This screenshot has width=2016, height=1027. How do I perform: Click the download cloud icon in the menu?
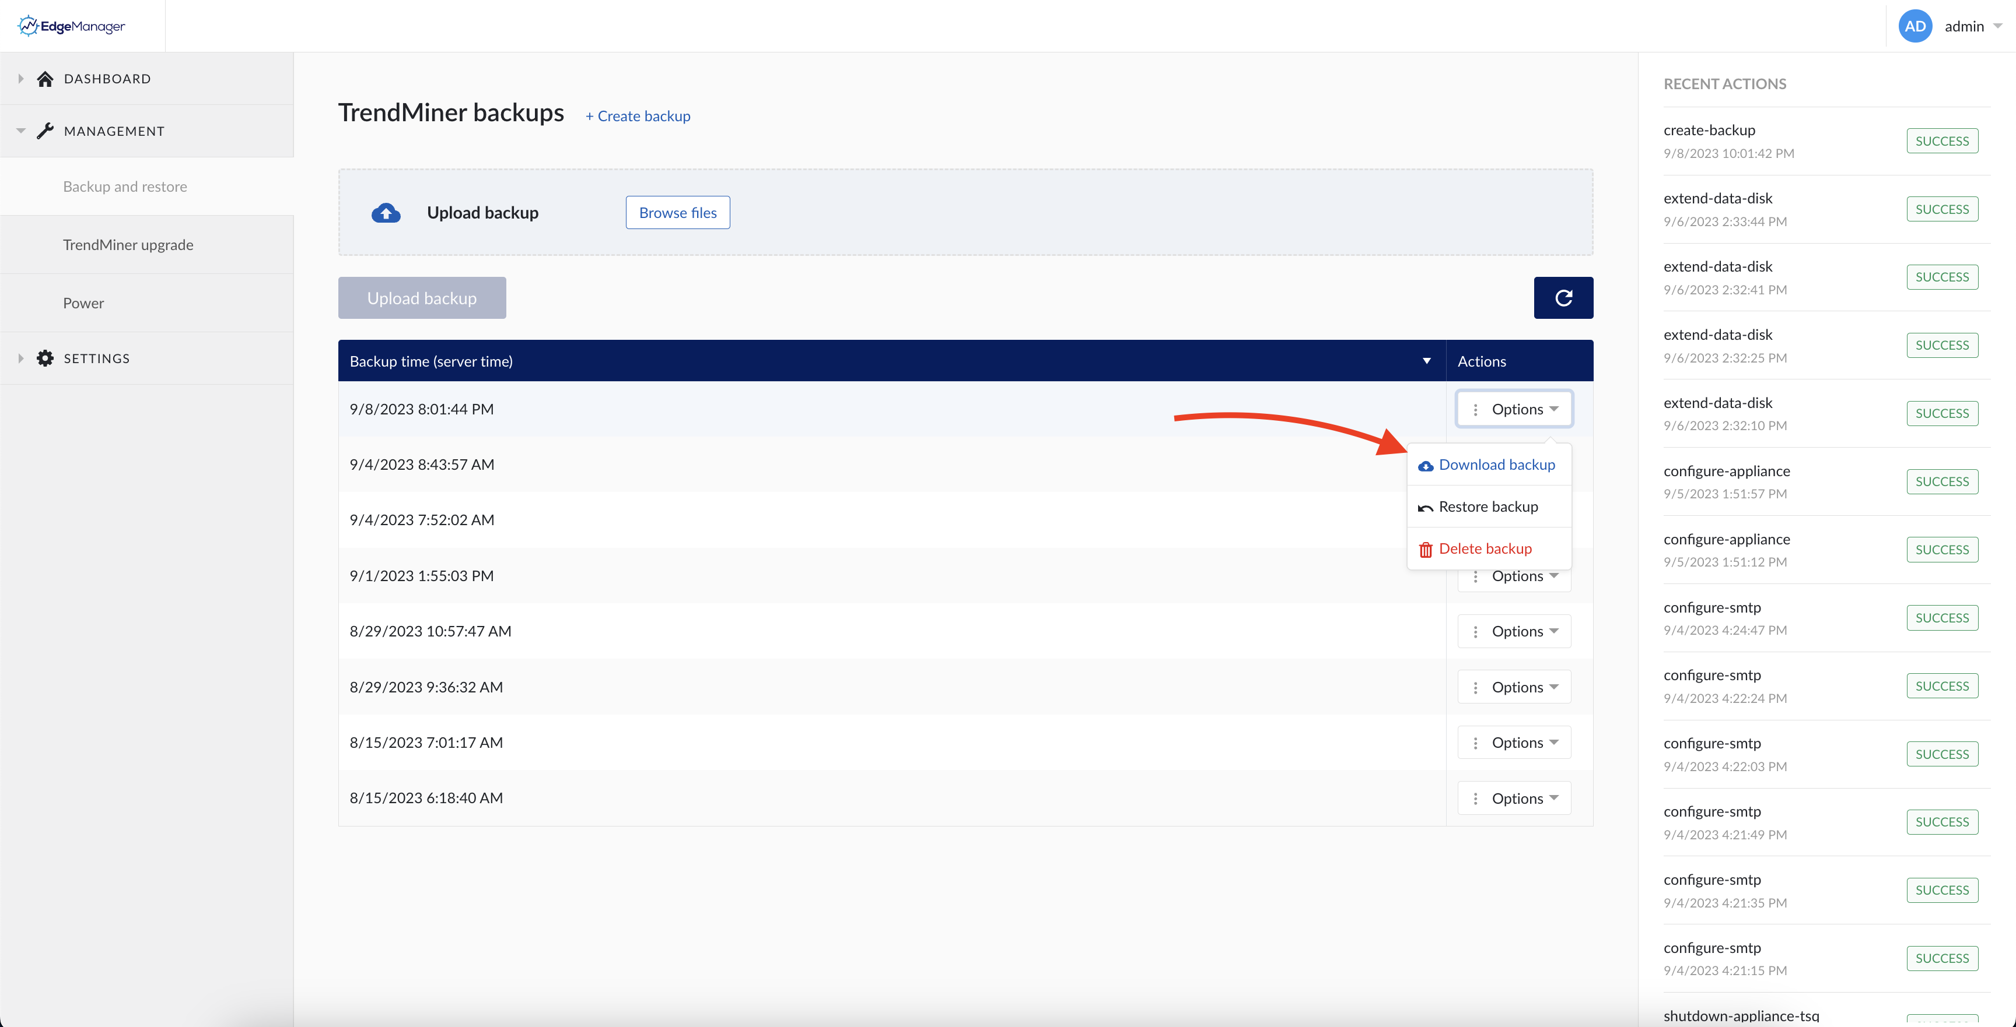click(1425, 464)
